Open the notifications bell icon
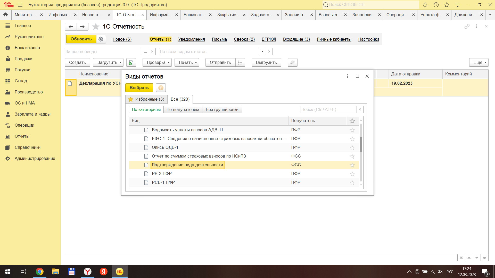Screen dimensions: 495x278 click(425, 5)
